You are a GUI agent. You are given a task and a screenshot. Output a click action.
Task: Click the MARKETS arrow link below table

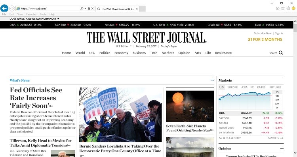point(276,138)
